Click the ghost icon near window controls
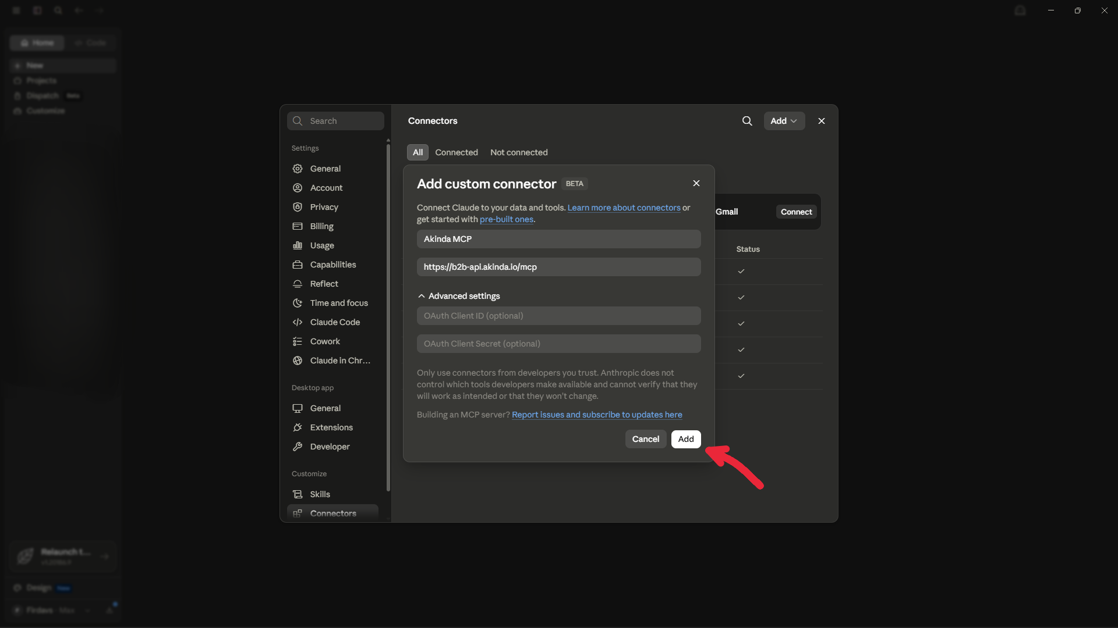 (1020, 10)
